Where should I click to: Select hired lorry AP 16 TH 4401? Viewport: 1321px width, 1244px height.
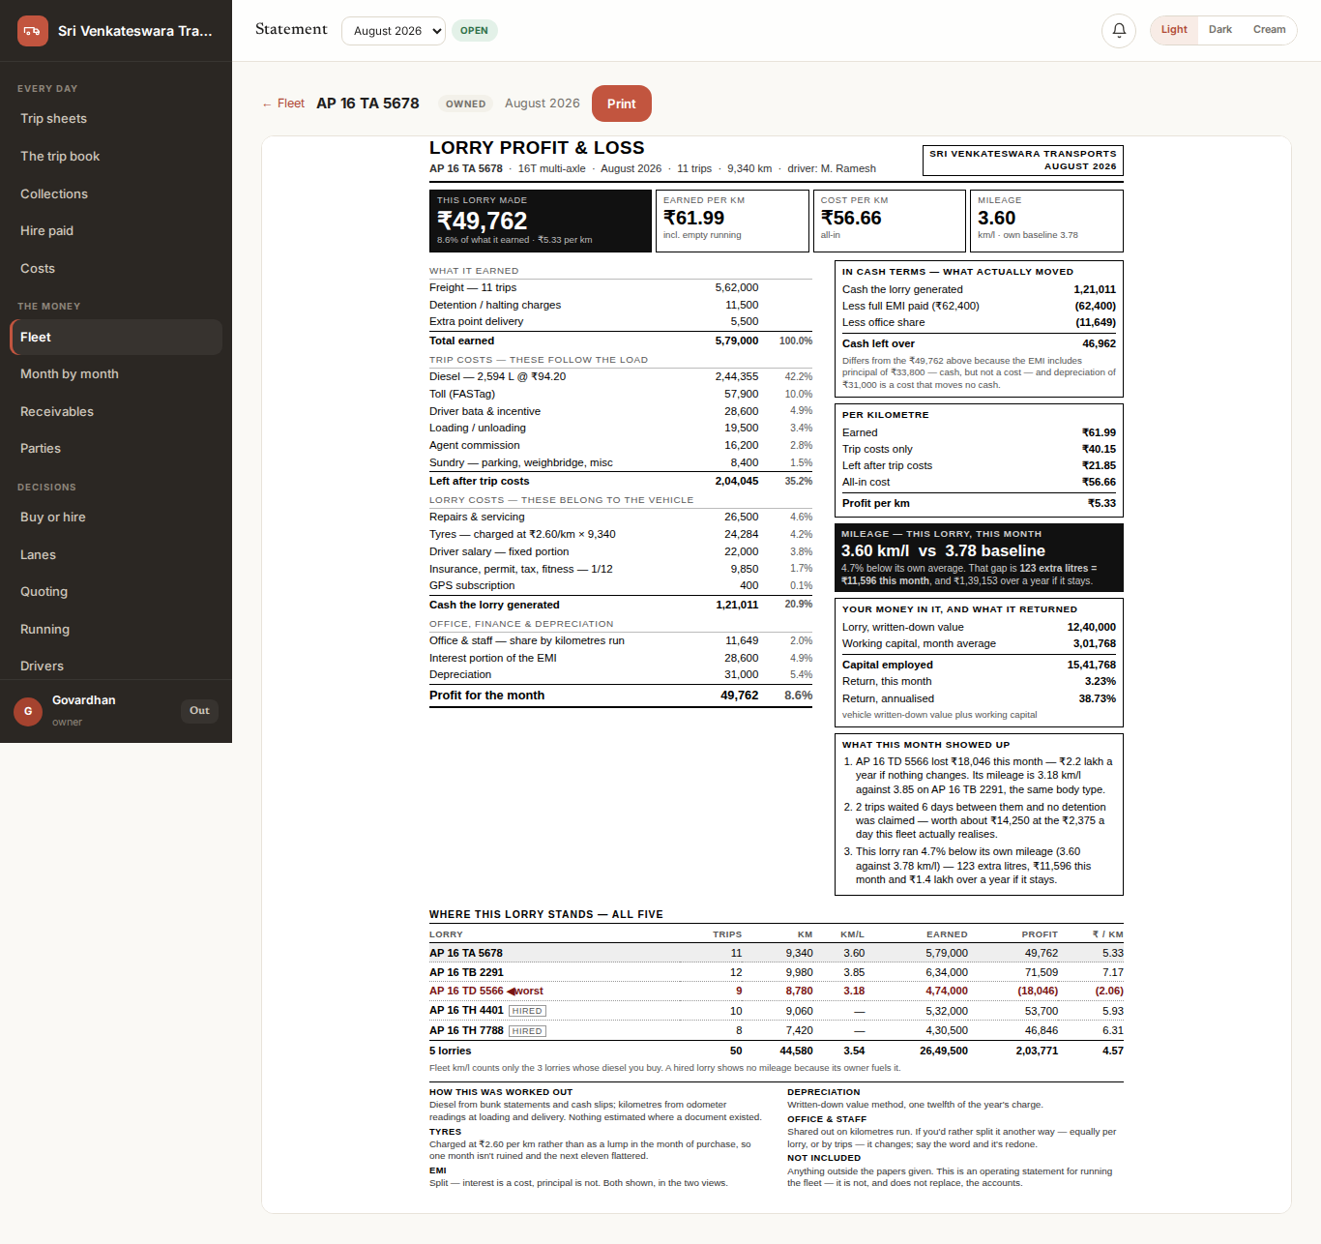[x=777, y=1011]
